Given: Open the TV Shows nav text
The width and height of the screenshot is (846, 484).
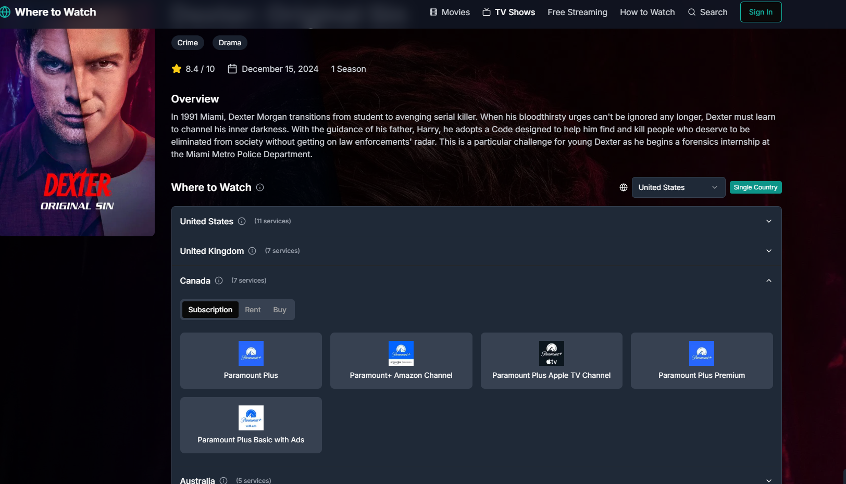Looking at the screenshot, I should 515,12.
